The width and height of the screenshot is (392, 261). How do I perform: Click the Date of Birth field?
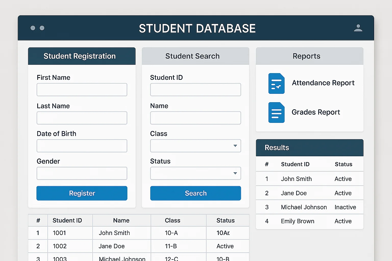(82, 146)
